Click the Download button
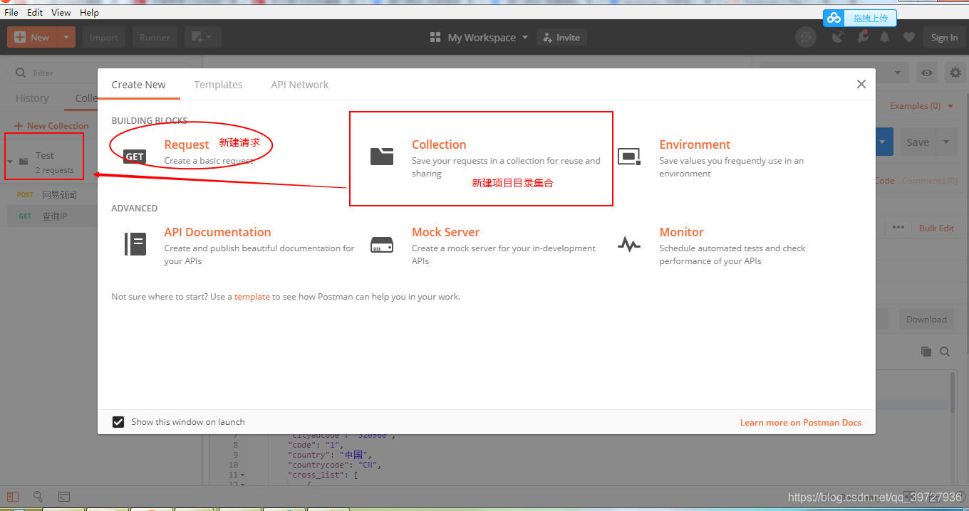This screenshot has width=969, height=511. (926, 319)
